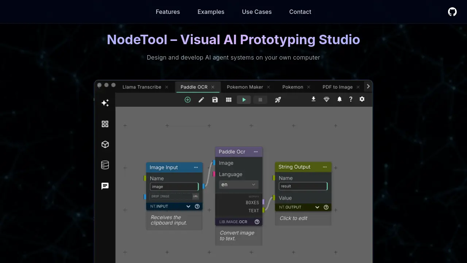The width and height of the screenshot is (467, 263).
Task: Switch to the PDF to Image tab
Action: pos(337,87)
